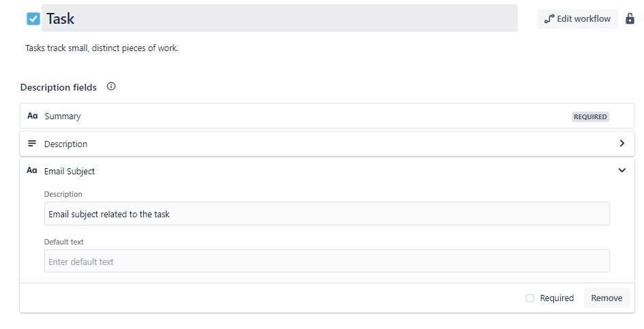The width and height of the screenshot is (644, 329).
Task: Click the blue Task issue type icon
Action: pos(33,18)
